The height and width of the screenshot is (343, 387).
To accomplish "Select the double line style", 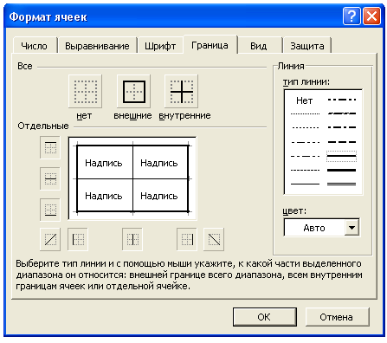I will pyautogui.click(x=342, y=184).
